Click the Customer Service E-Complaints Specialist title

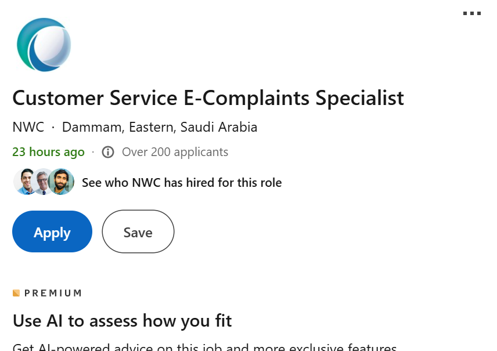tap(208, 98)
